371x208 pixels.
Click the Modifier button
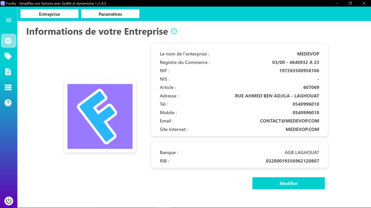tap(288, 183)
